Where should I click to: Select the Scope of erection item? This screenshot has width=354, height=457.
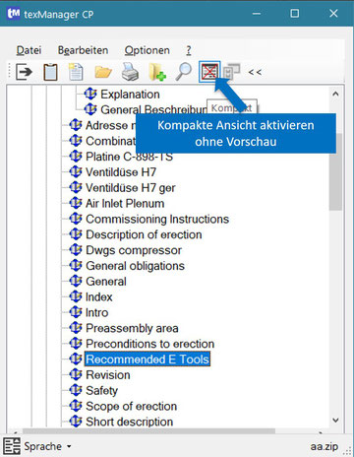pyautogui.click(x=132, y=406)
